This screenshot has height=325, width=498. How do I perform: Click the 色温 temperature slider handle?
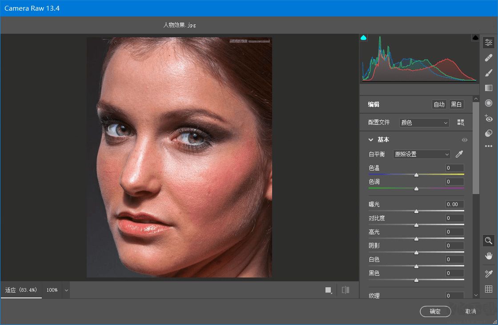point(416,174)
